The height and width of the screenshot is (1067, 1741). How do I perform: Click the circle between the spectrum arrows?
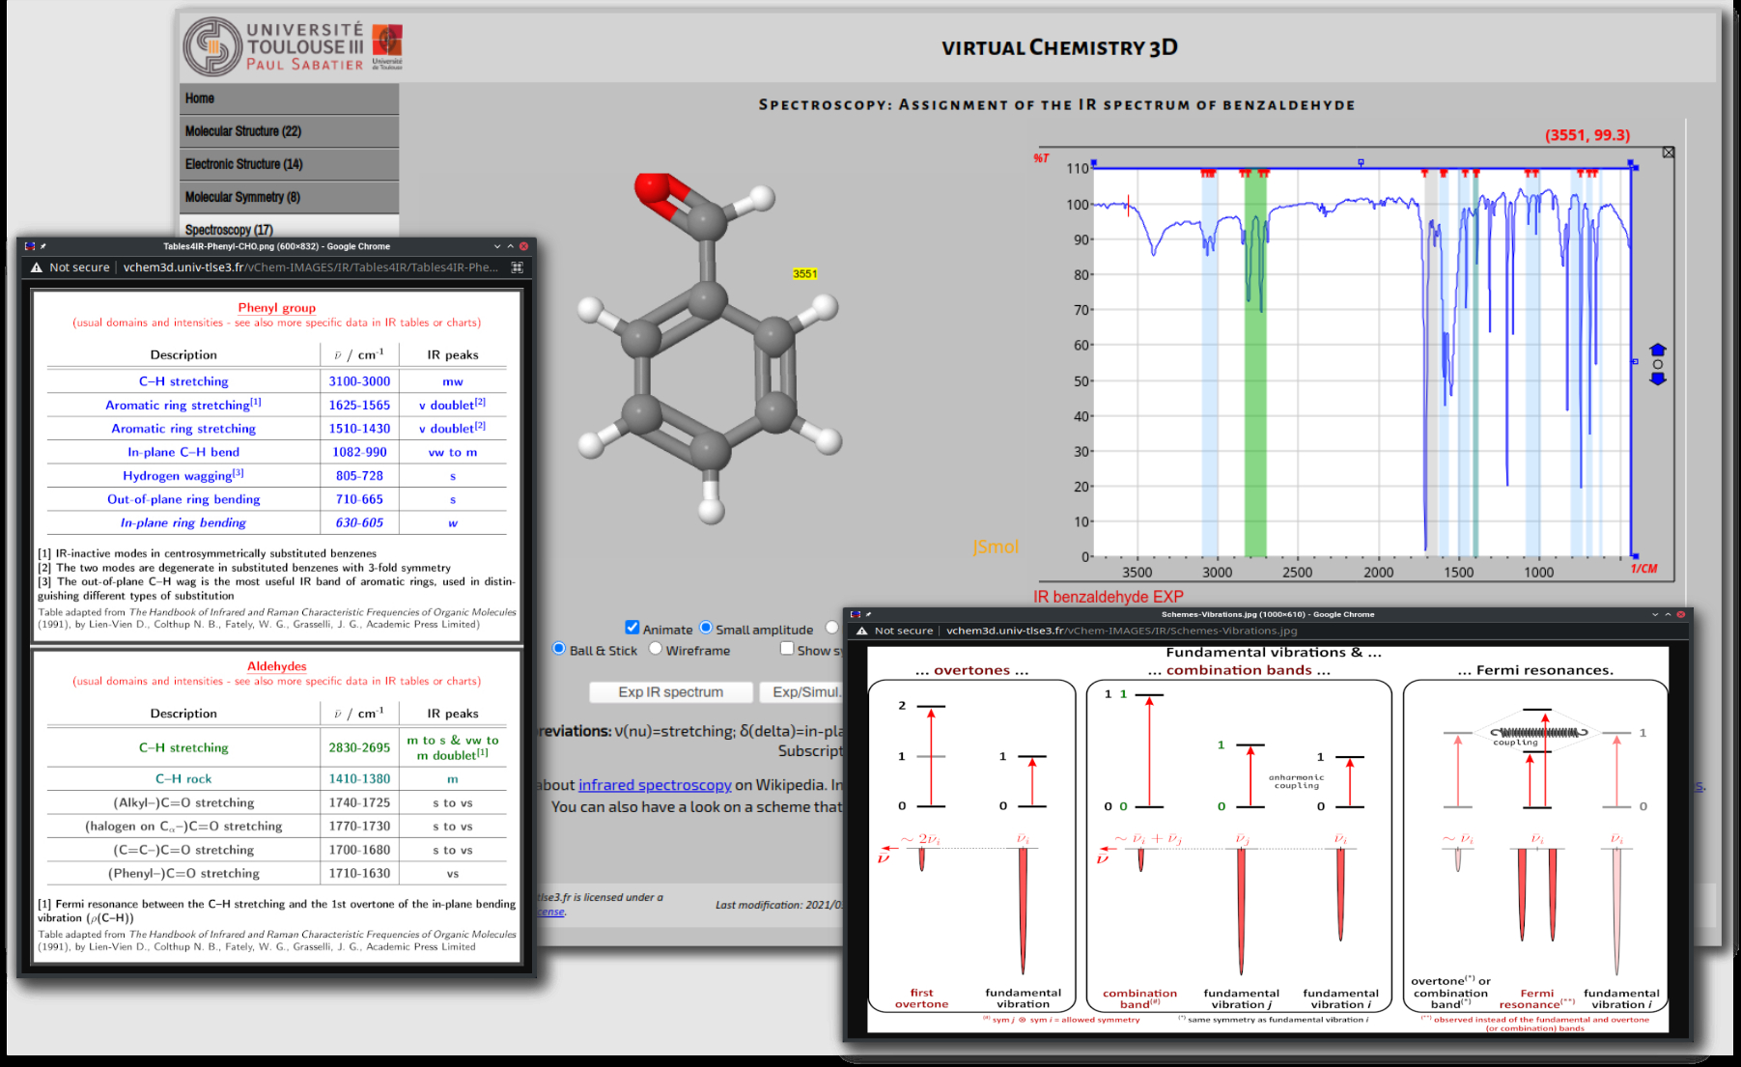(x=1657, y=365)
